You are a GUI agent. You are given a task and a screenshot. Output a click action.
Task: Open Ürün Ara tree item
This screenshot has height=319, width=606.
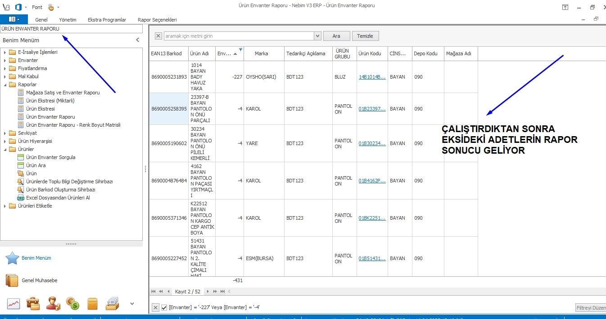[x=36, y=165]
